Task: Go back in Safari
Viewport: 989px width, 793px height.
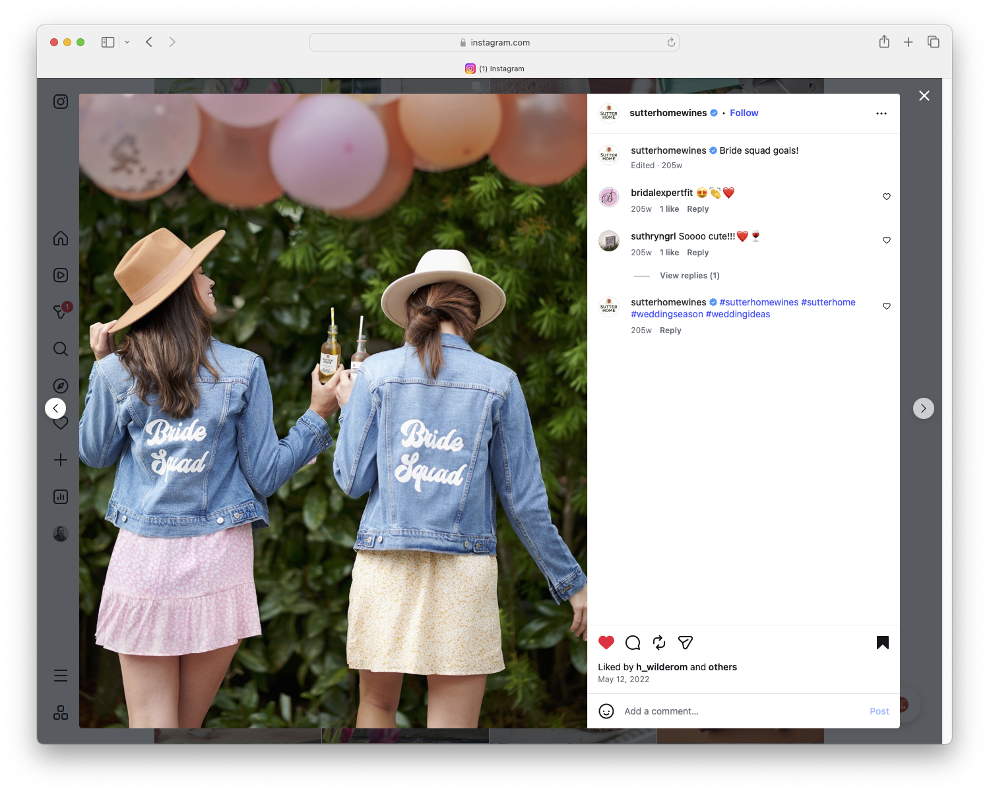Action: pos(149,42)
